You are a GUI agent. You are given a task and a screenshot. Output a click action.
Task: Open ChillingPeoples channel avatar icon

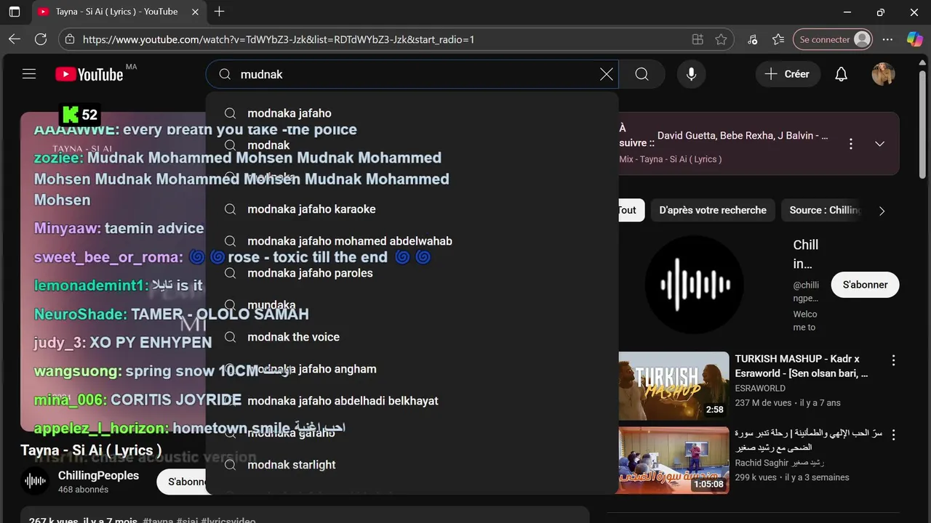[x=35, y=481]
